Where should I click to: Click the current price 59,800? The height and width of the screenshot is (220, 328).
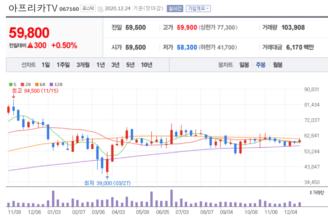(29, 33)
